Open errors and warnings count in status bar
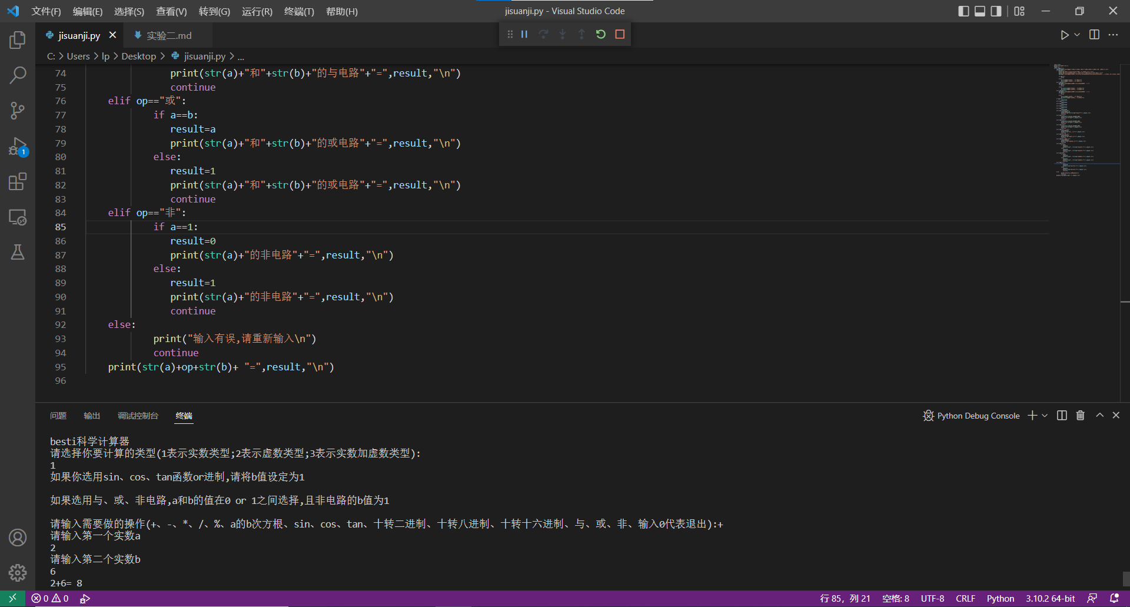The image size is (1130, 607). pos(50,598)
